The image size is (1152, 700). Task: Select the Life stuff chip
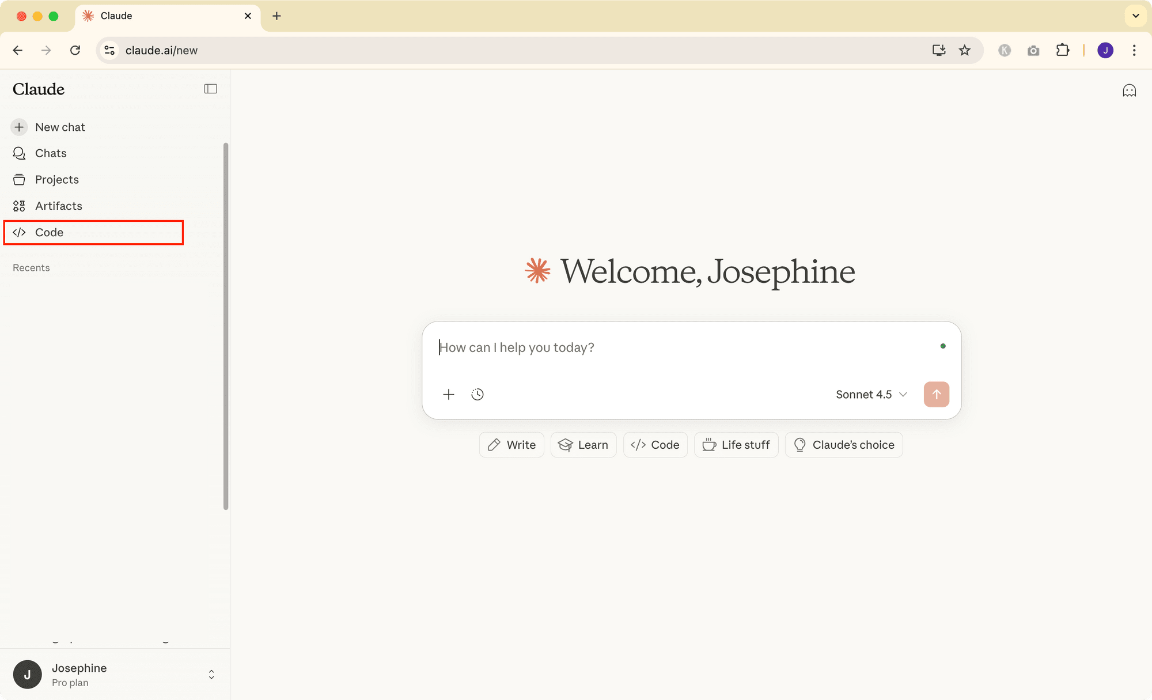736,444
